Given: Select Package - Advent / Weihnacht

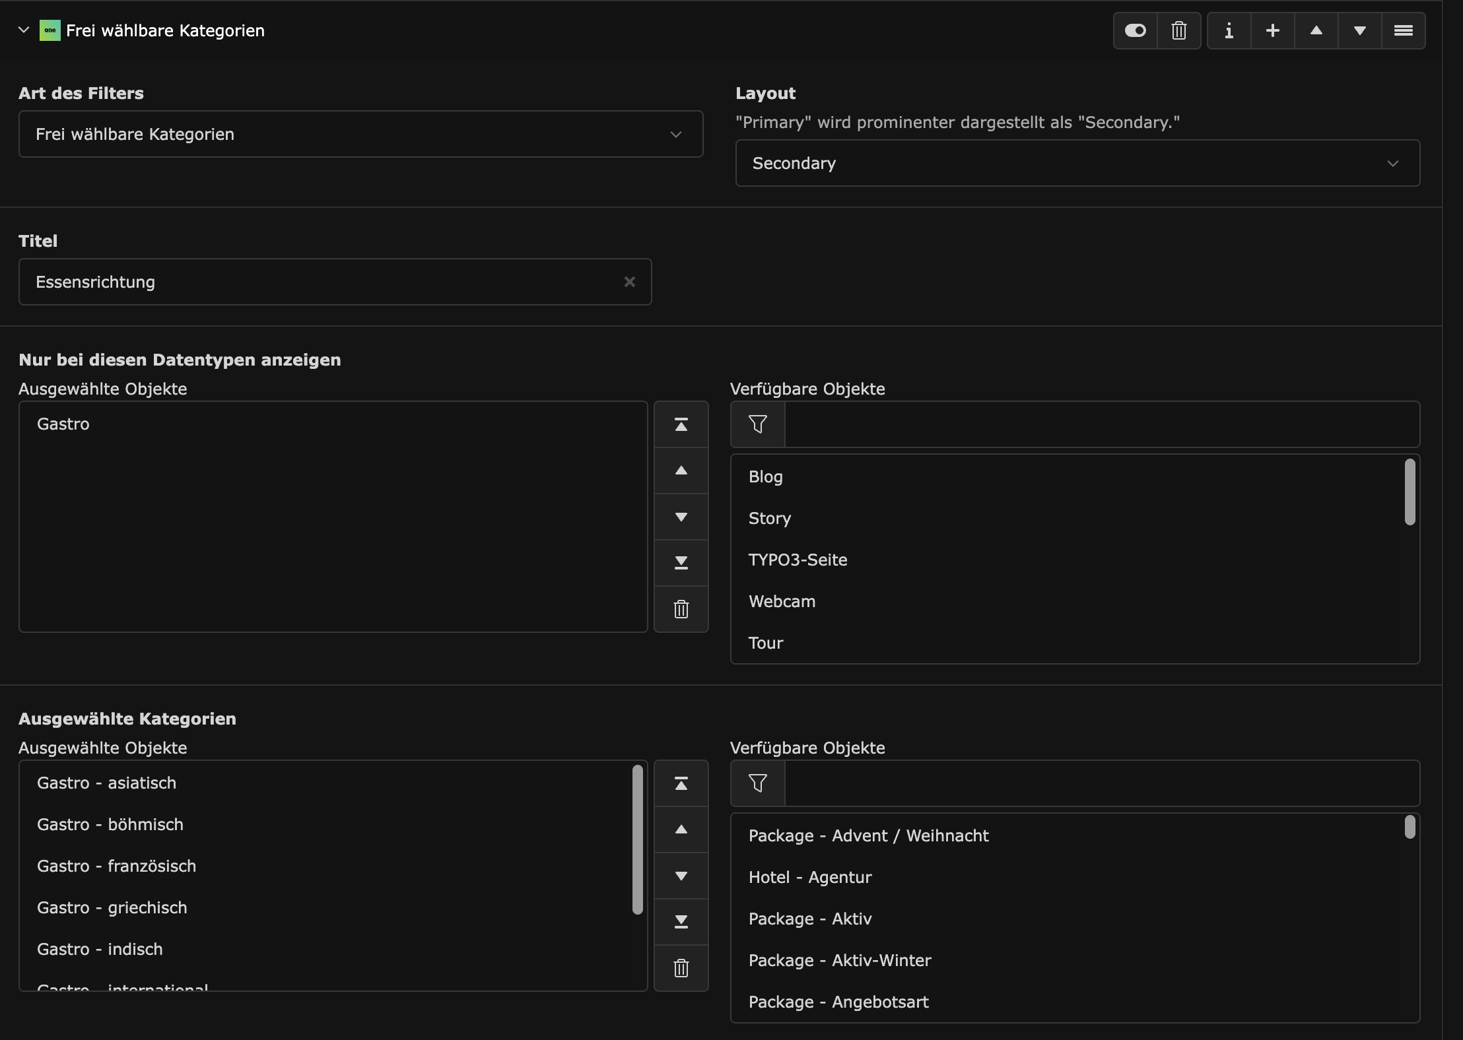Looking at the screenshot, I should pyautogui.click(x=1068, y=835).
